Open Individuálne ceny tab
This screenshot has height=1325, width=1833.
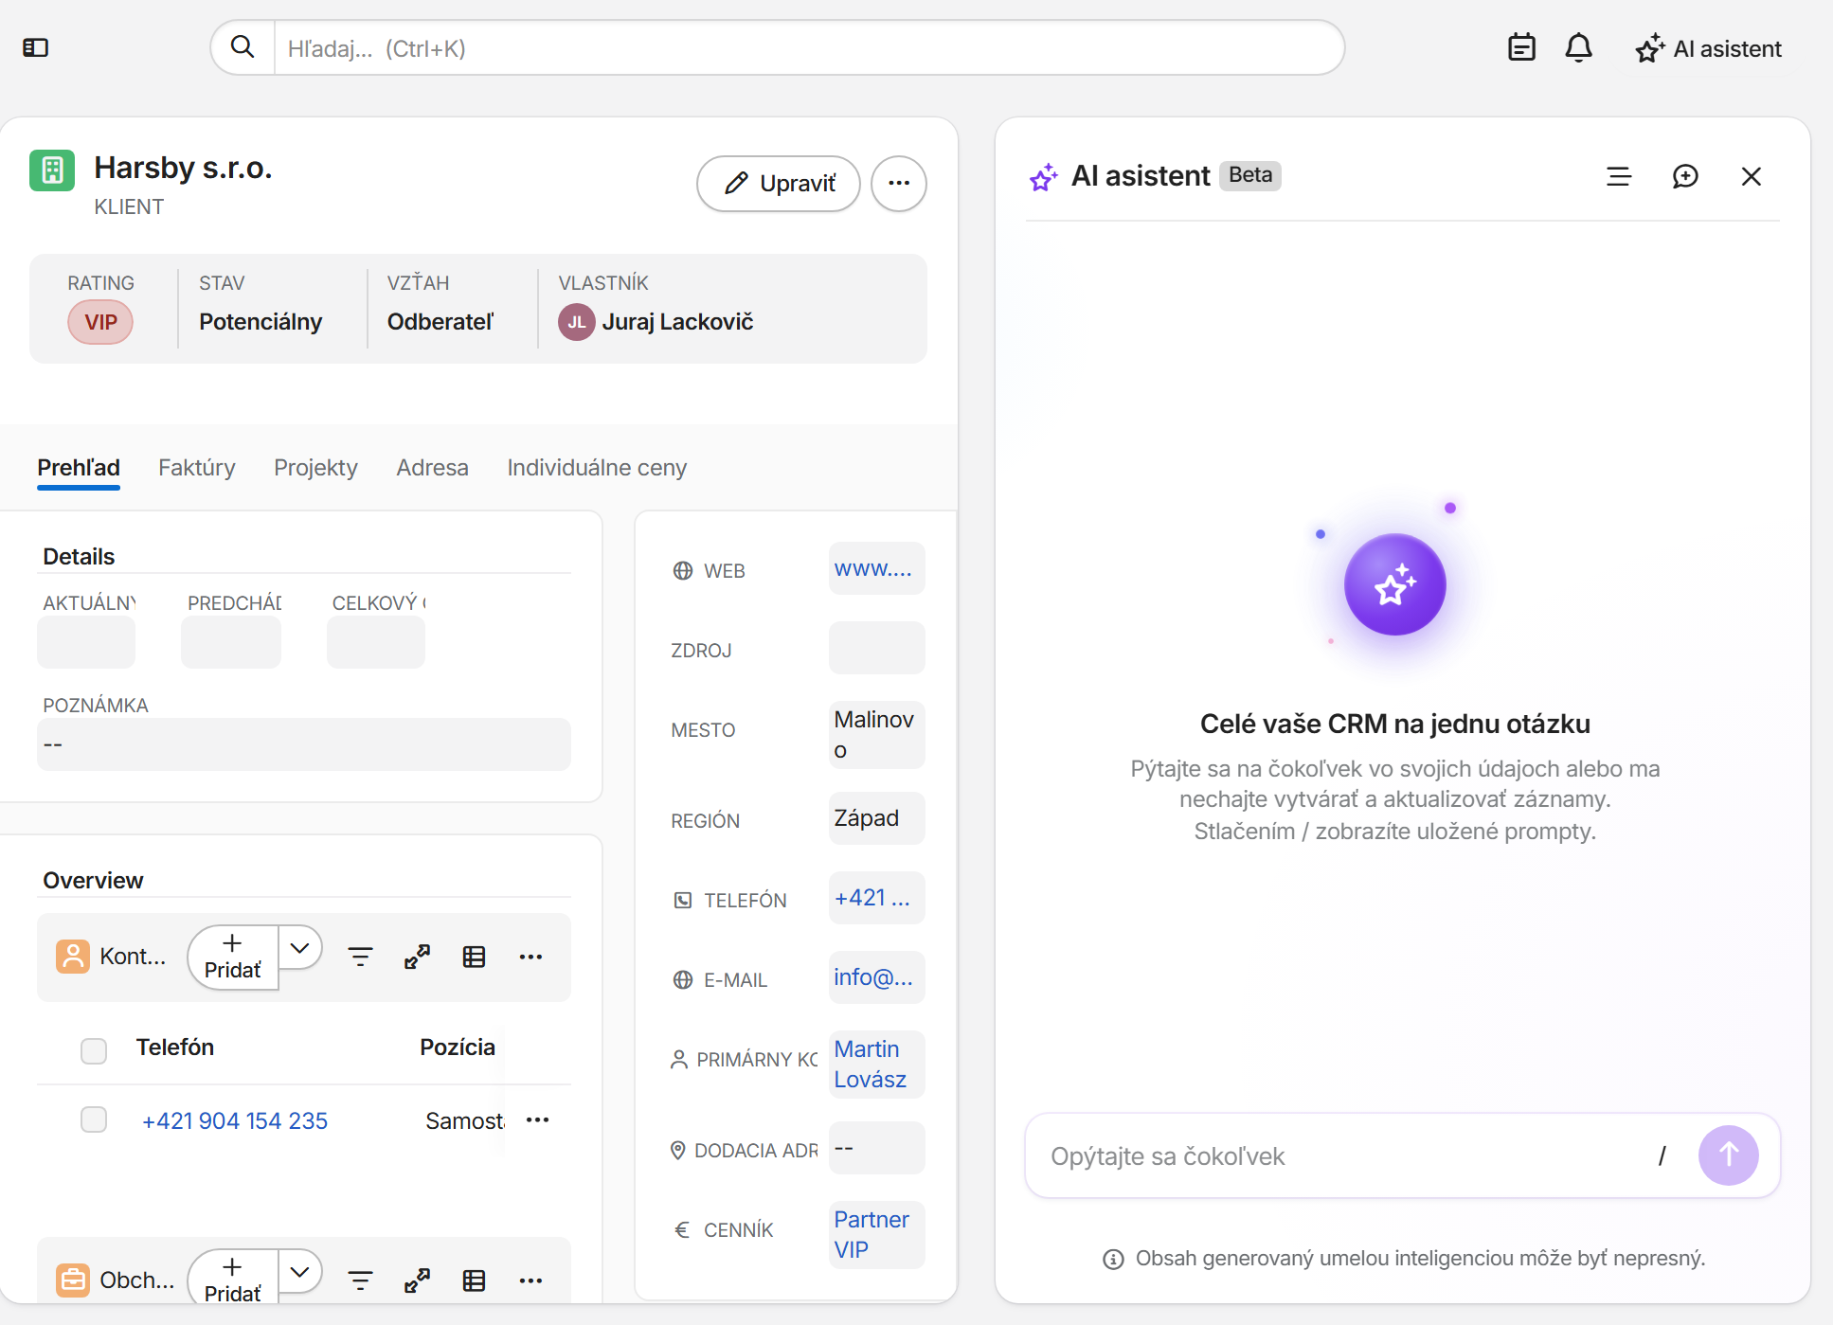[597, 468]
